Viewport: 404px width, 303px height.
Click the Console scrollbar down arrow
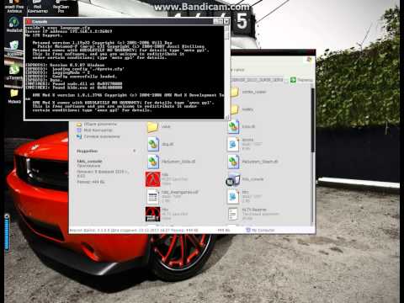226,117
